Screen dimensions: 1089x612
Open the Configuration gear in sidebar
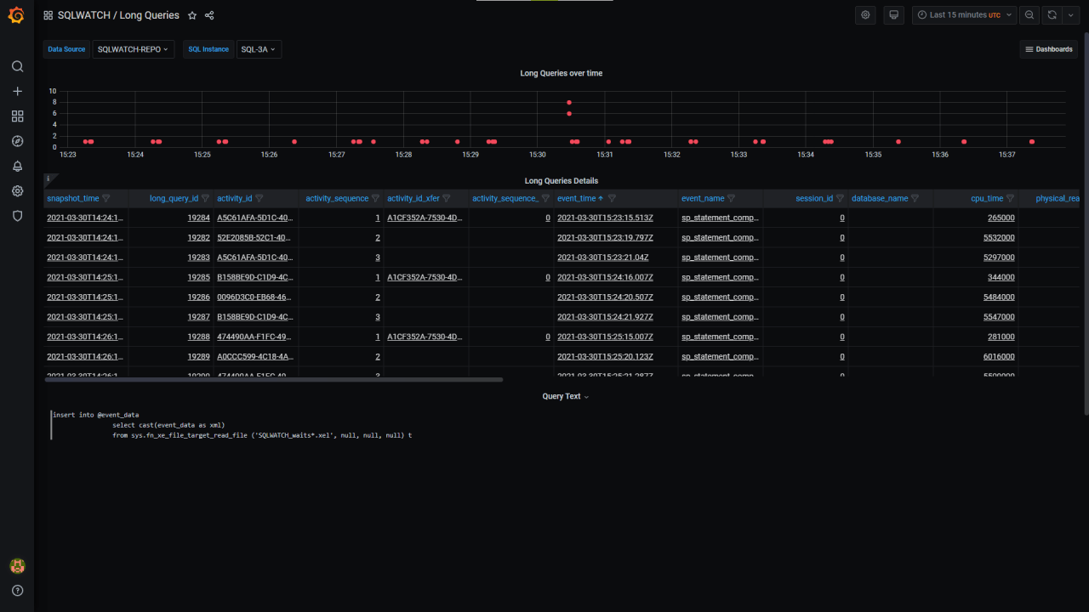click(17, 192)
